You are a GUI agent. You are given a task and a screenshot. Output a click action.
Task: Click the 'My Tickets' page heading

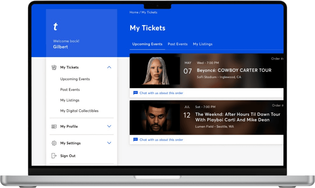[148, 28]
